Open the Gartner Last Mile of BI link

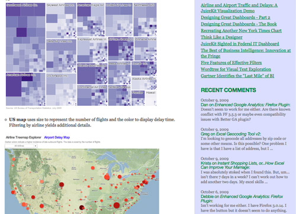237,76
